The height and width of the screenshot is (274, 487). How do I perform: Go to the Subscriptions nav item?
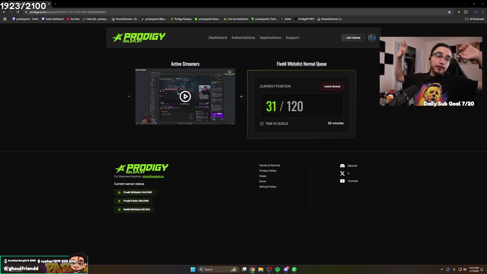(243, 38)
